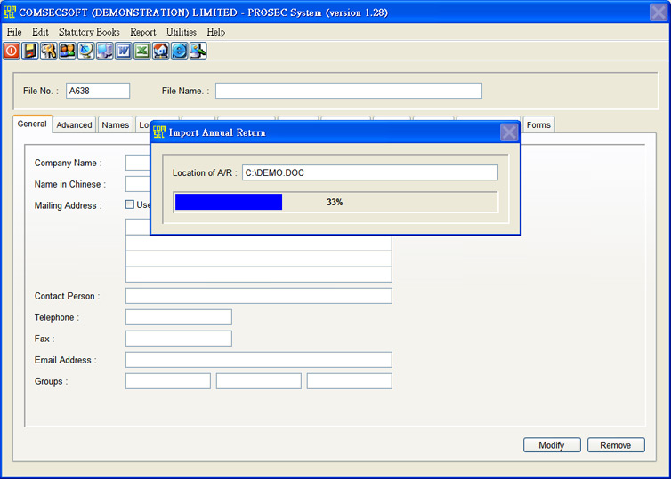
Task: Click the import progress bar at 33%
Action: click(x=335, y=203)
